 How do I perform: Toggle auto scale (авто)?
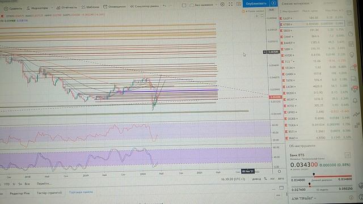[x=281, y=178]
